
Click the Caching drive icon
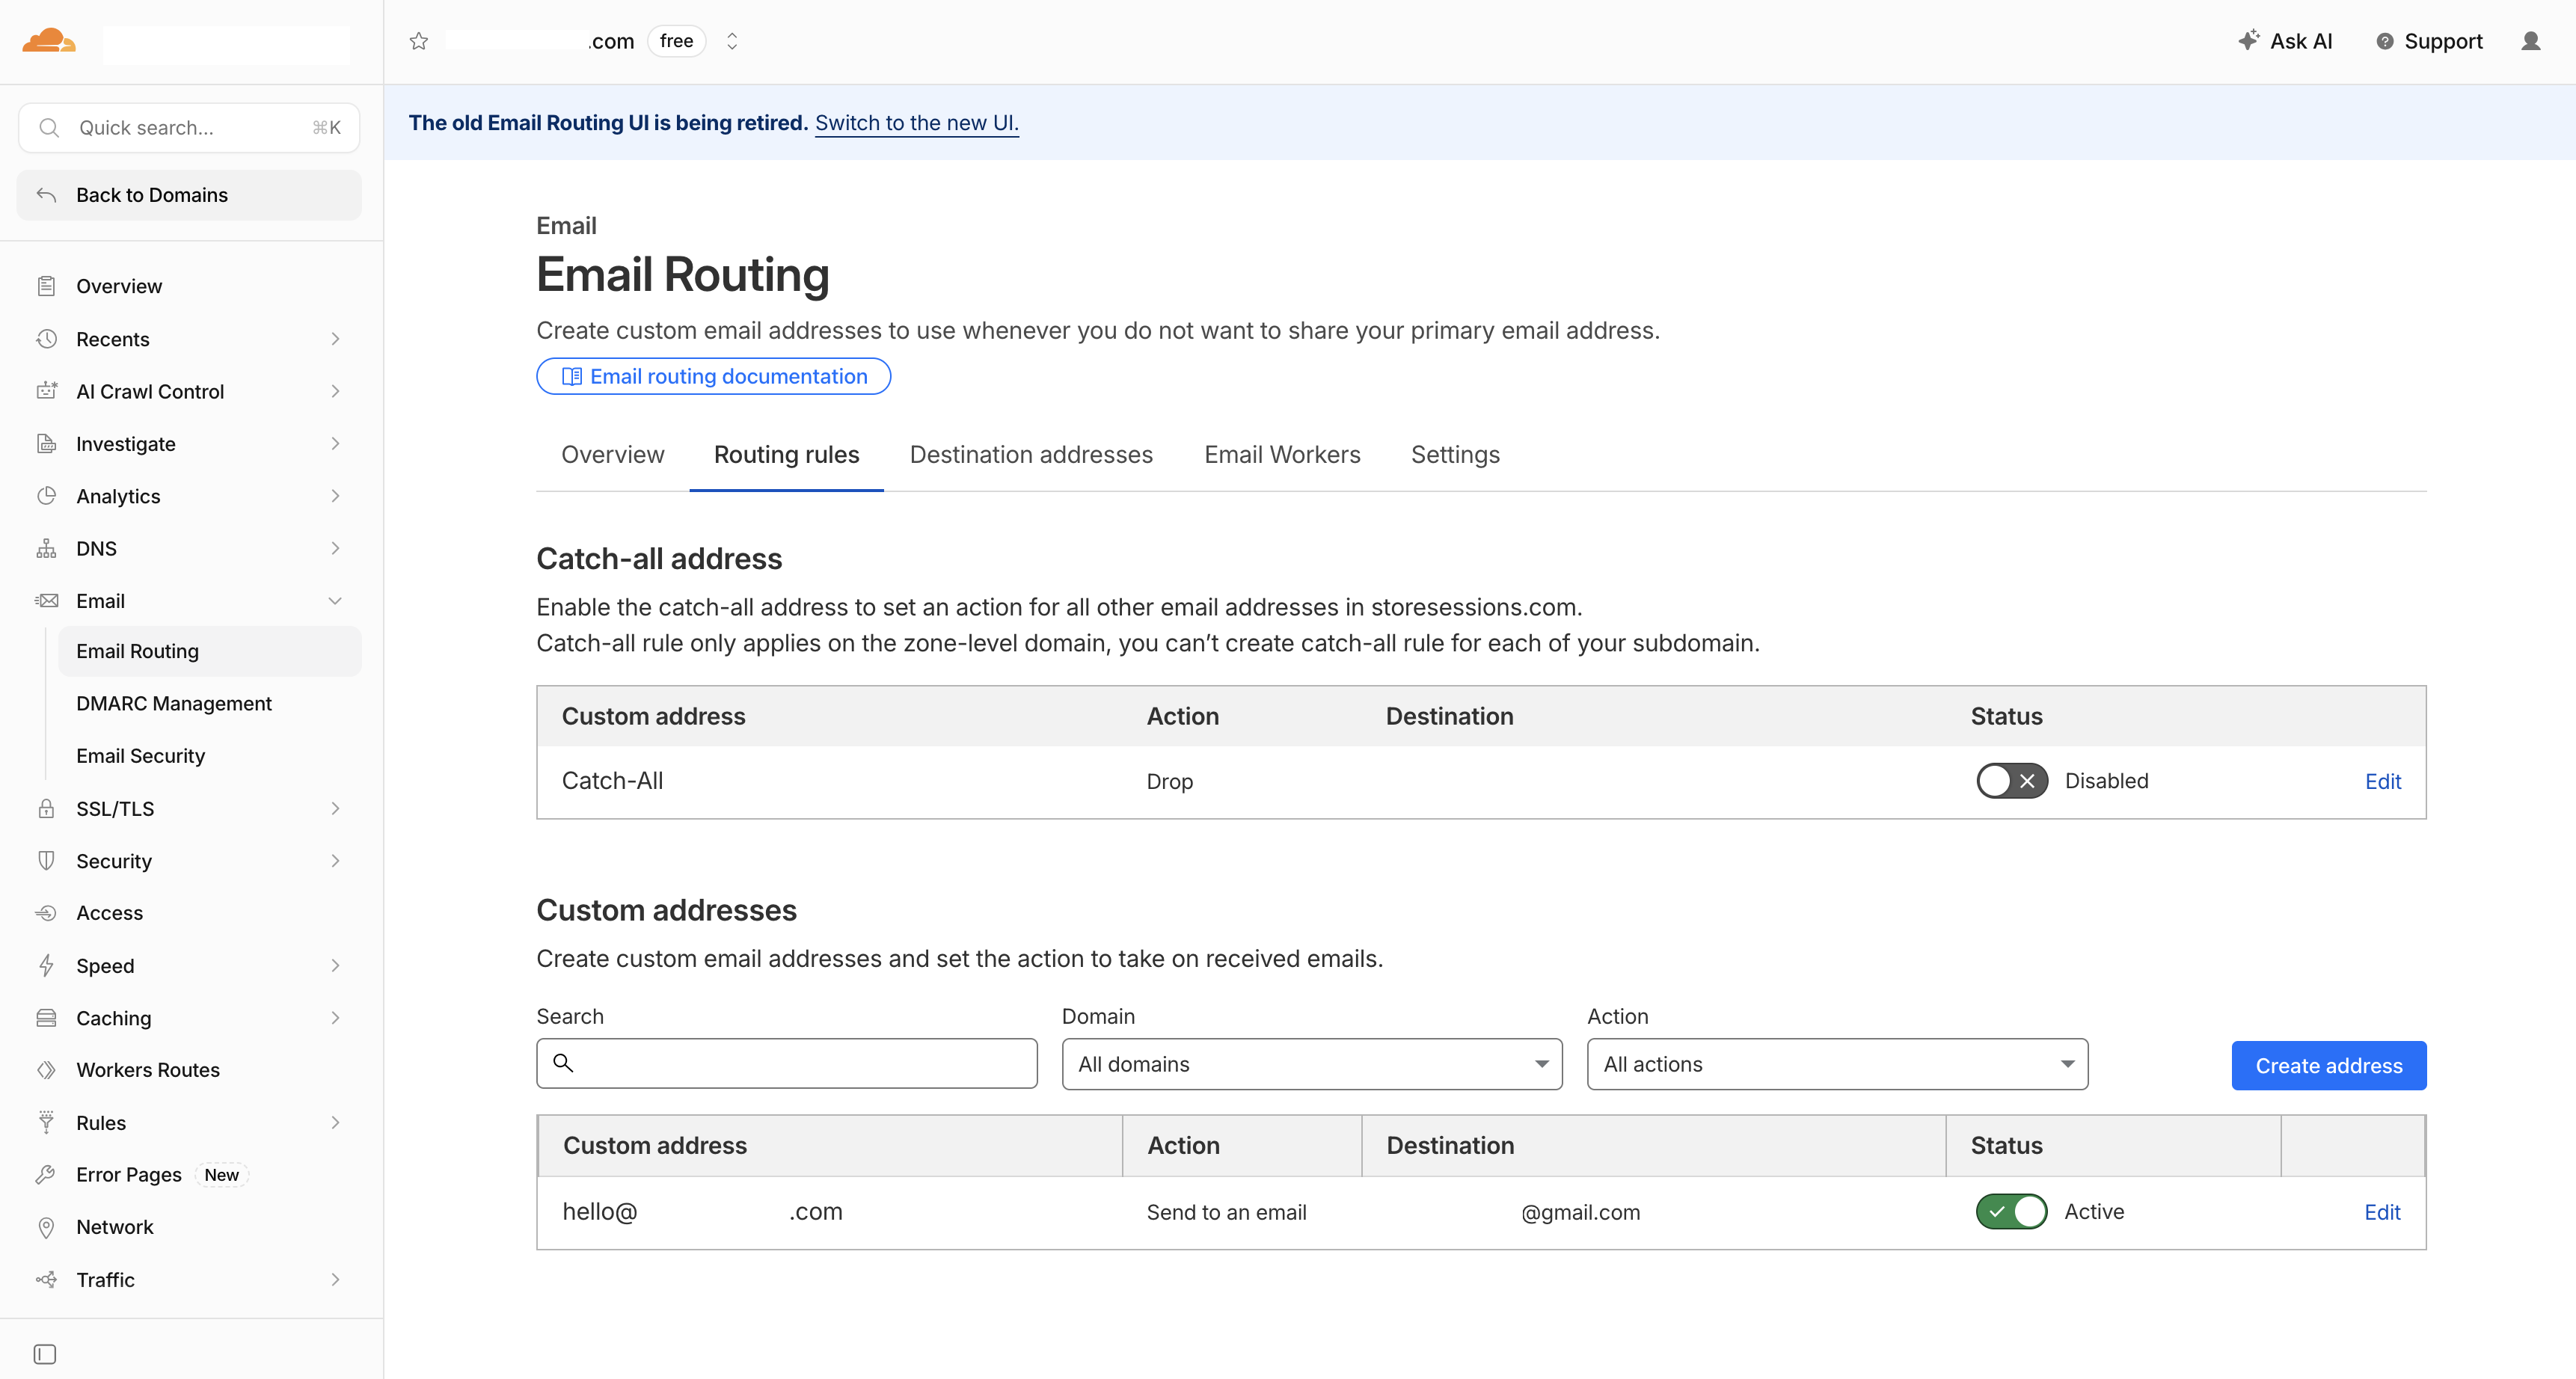click(46, 1018)
